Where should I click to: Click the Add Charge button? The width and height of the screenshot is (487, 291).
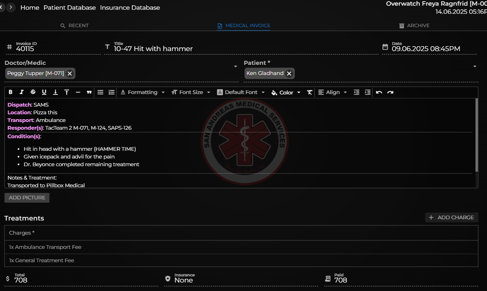(x=452, y=218)
